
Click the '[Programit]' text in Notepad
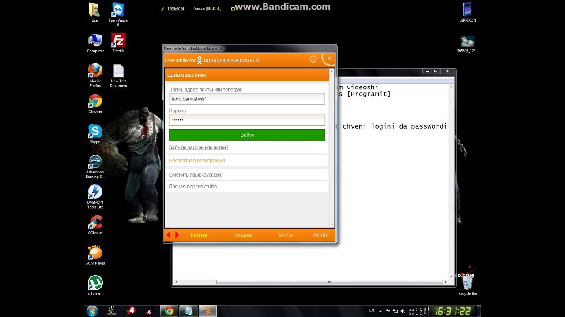coord(369,94)
